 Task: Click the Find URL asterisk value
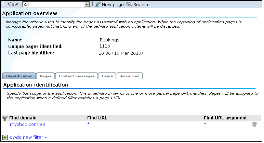(x=88, y=124)
